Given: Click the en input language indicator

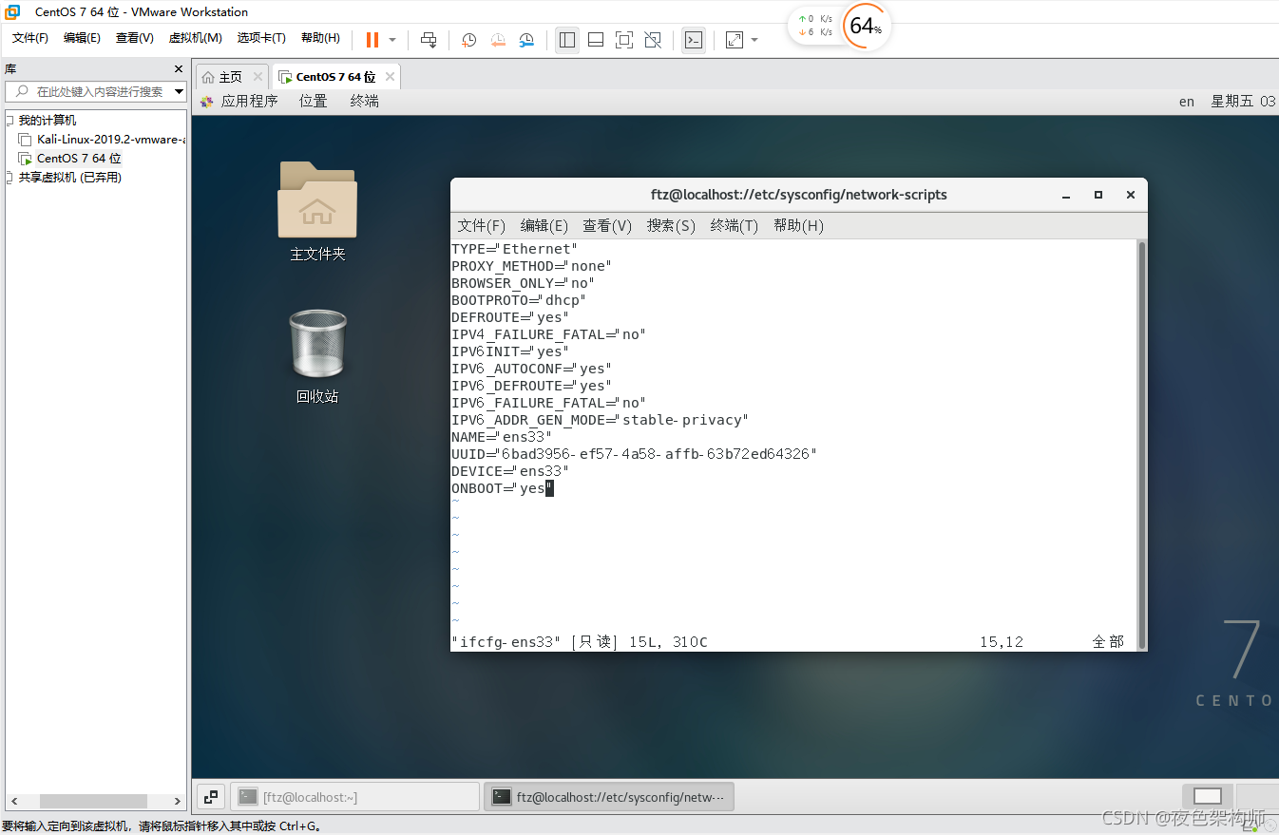Looking at the screenshot, I should point(1187,102).
